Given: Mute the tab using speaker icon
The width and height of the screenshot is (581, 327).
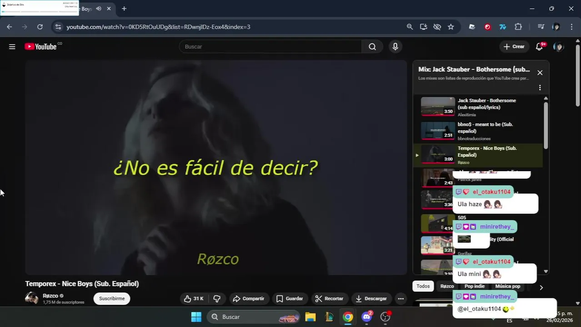Looking at the screenshot, I should pyautogui.click(x=99, y=9).
